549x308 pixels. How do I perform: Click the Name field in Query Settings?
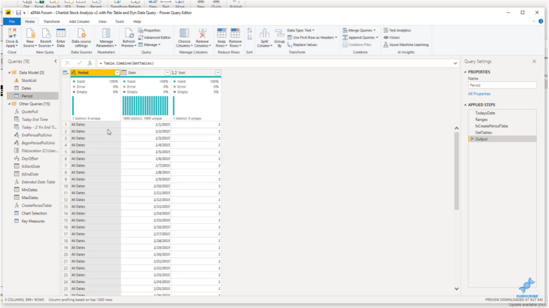502,85
